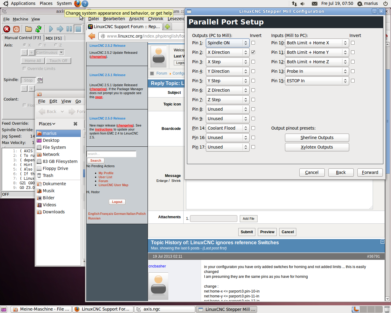
Task: Open Pin 2 X Direction dropdown
Action: 228,52
